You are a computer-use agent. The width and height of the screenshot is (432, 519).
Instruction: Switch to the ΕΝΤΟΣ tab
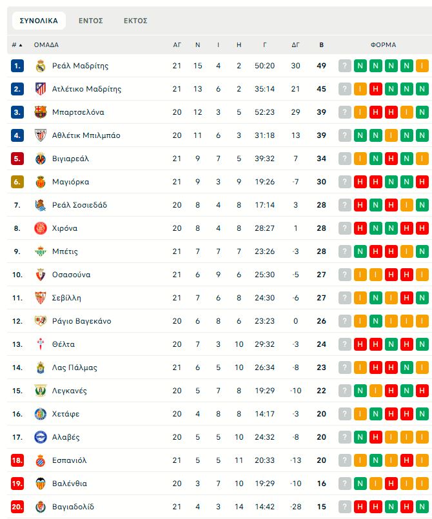click(x=91, y=21)
